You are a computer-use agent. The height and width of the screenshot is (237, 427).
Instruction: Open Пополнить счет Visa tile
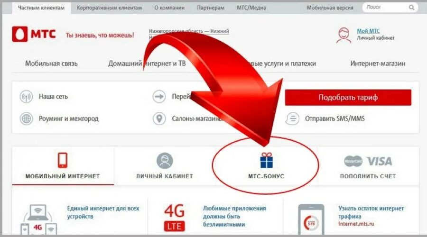coord(368,166)
